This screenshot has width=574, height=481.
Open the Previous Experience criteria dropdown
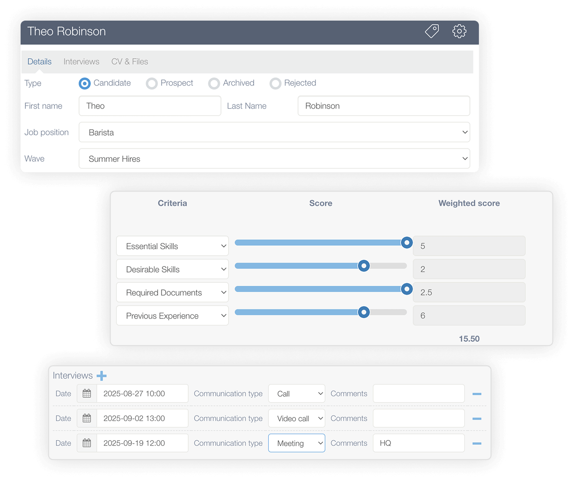pyautogui.click(x=172, y=316)
